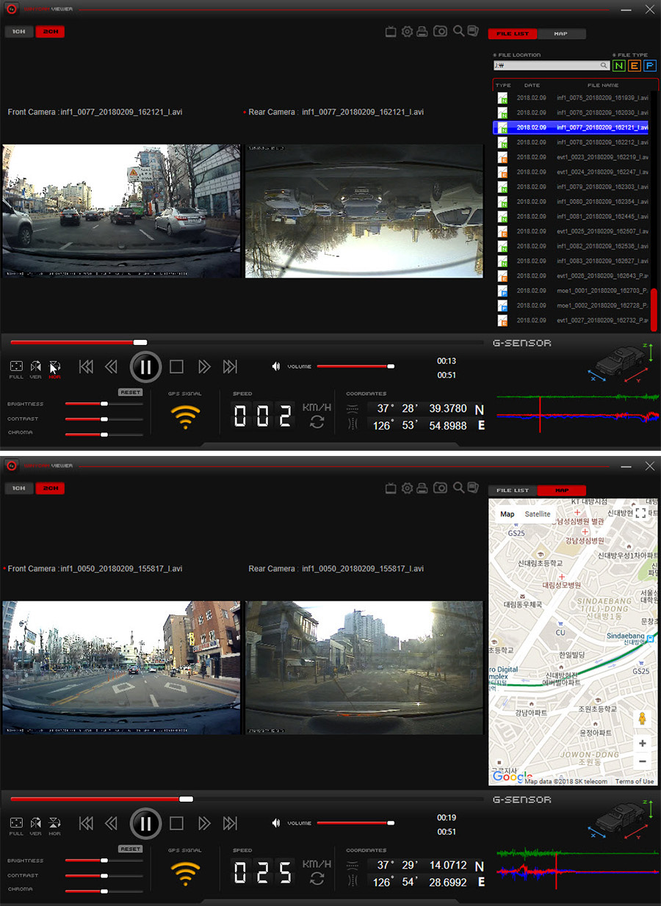Screen dimensions: 661x906
Task: Toggle the green N file type filter
Action: (619, 65)
